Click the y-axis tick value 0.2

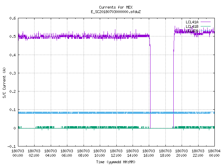tap(12, 91)
